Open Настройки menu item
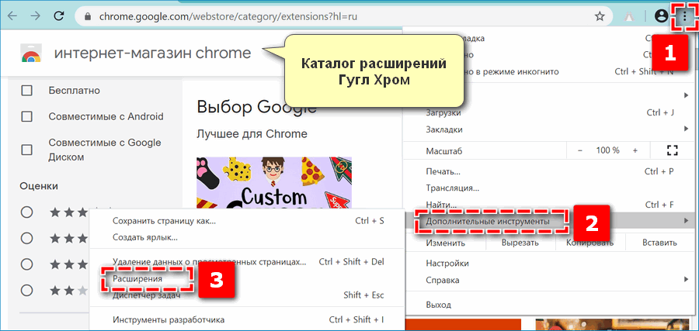The image size is (699, 331). click(551, 264)
